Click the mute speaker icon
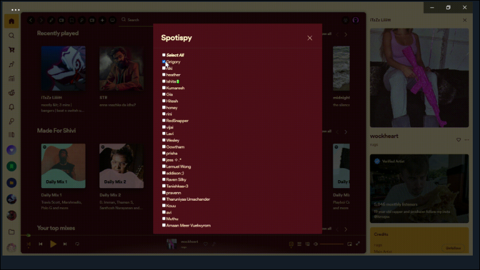 coord(315,244)
